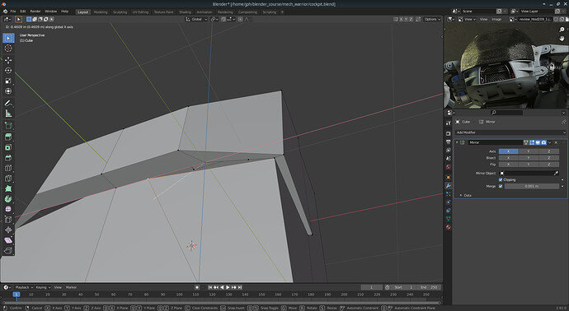569x311 pixels.
Task: Switch to the Layout workspace tab
Action: [x=82, y=12]
